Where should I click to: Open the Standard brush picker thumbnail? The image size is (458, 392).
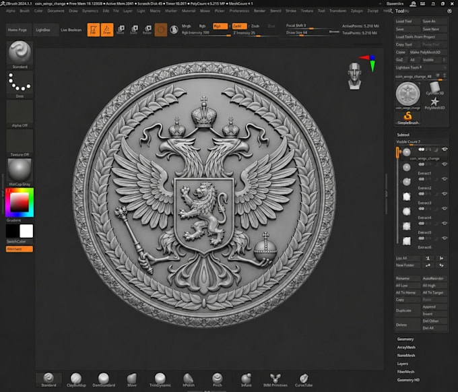coord(20,55)
